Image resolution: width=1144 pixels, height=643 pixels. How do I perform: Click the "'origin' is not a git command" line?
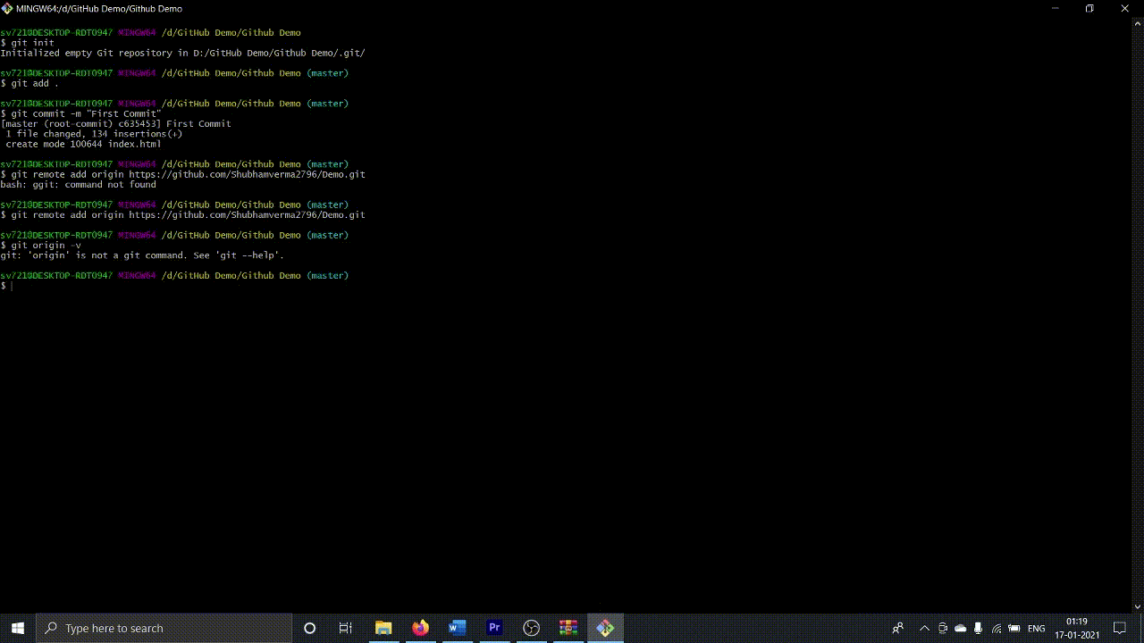(142, 255)
